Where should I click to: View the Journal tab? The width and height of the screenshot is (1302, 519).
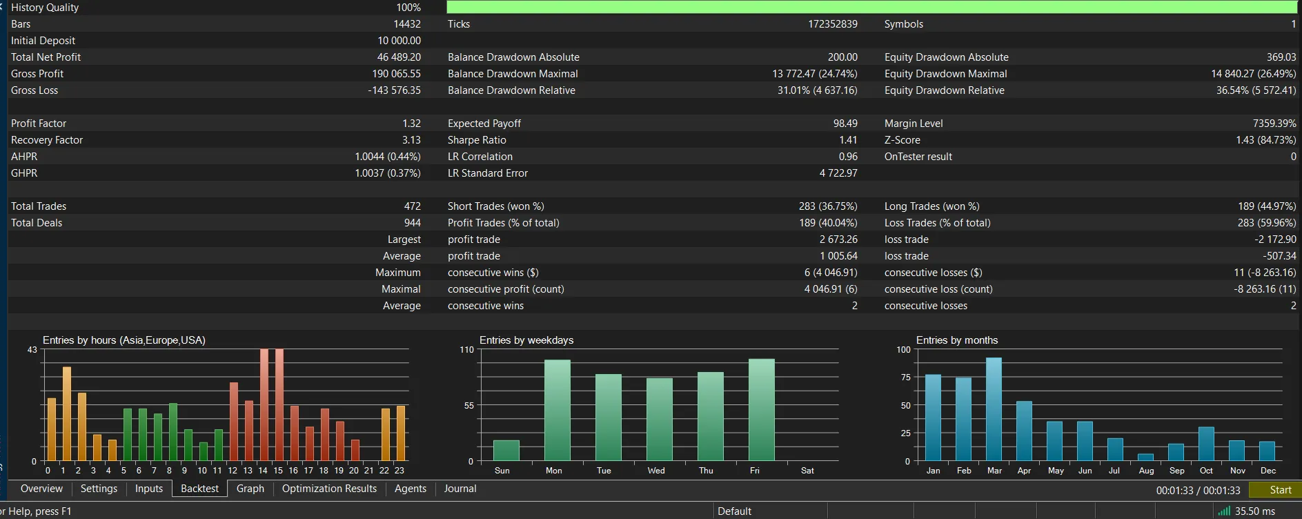pos(460,489)
